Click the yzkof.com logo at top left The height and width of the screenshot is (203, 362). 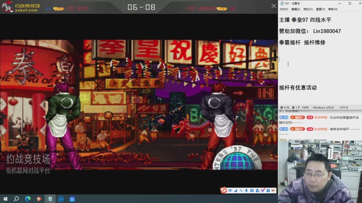click(21, 7)
